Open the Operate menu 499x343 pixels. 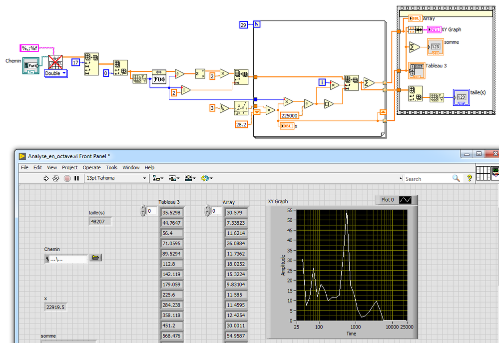click(91, 168)
